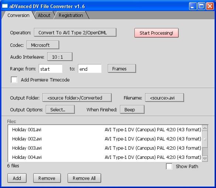Image resolution: width=216 pixels, height=188 pixels.
Task: Open the About tab
Action: [x=44, y=15]
